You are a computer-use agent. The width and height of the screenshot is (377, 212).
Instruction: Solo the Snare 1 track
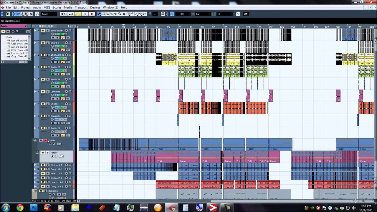pyautogui.click(x=47, y=43)
